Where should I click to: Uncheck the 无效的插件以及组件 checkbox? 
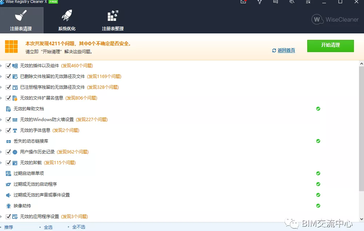pyautogui.click(x=9, y=66)
